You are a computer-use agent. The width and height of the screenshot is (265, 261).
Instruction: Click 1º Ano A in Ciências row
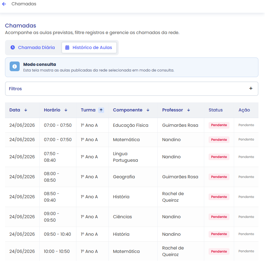tap(89, 217)
